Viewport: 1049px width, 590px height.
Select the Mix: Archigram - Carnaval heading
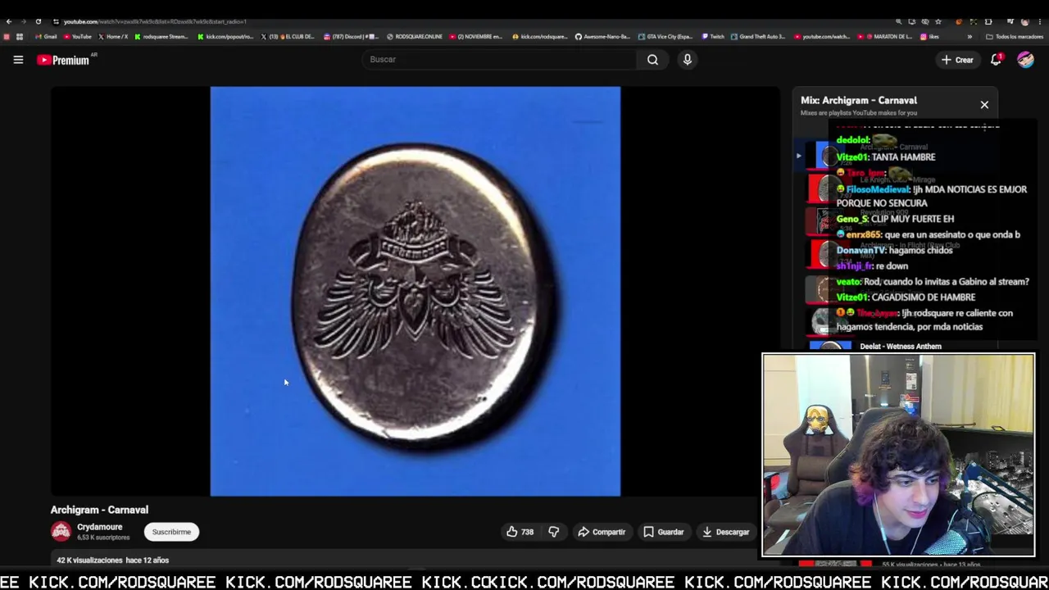(859, 100)
